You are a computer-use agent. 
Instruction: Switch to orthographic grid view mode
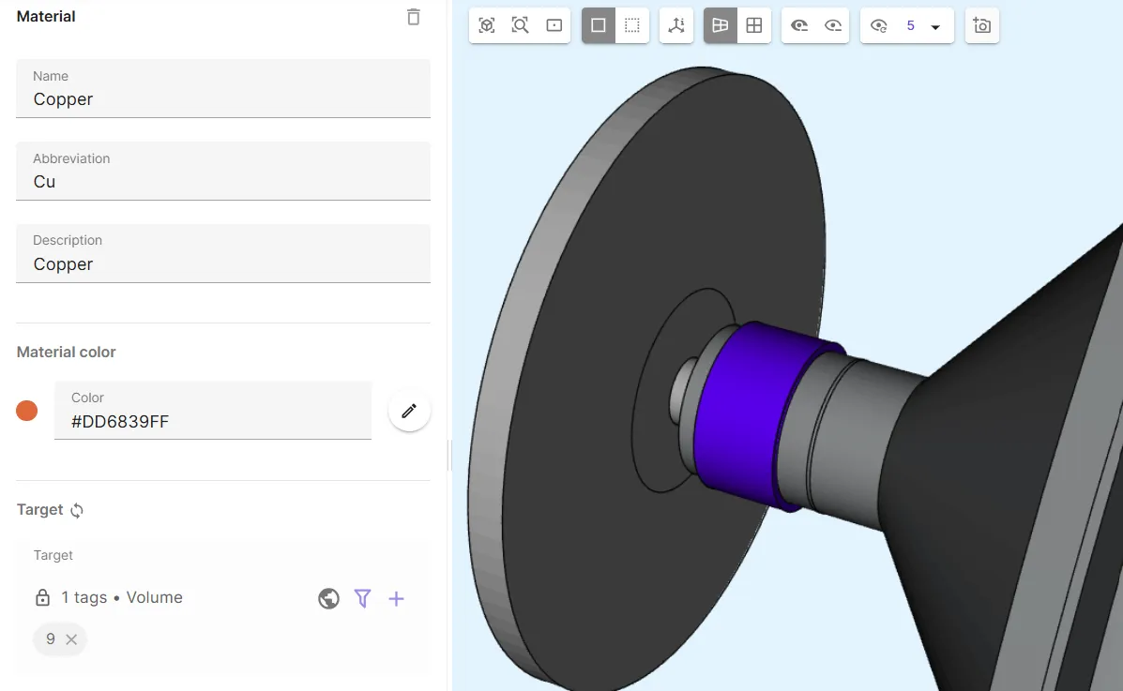pos(754,25)
